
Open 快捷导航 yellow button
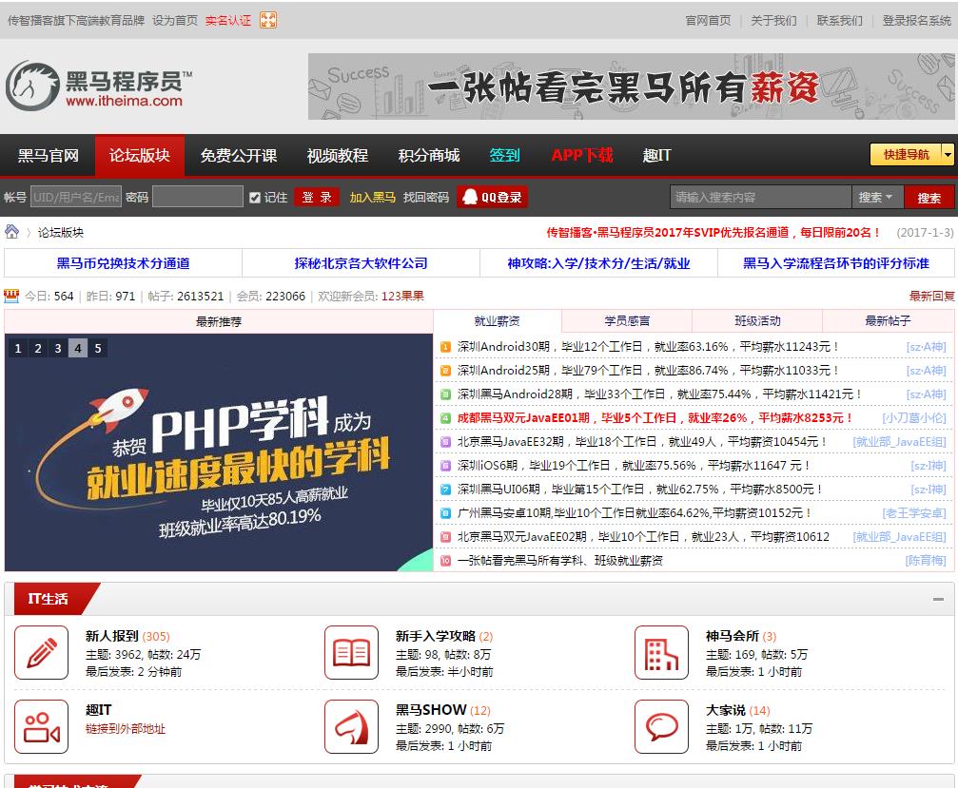tap(906, 154)
